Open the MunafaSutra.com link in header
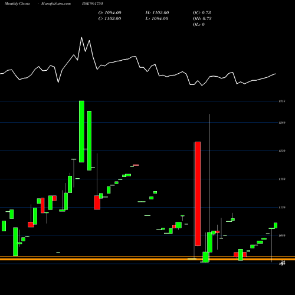 coord(56,4)
